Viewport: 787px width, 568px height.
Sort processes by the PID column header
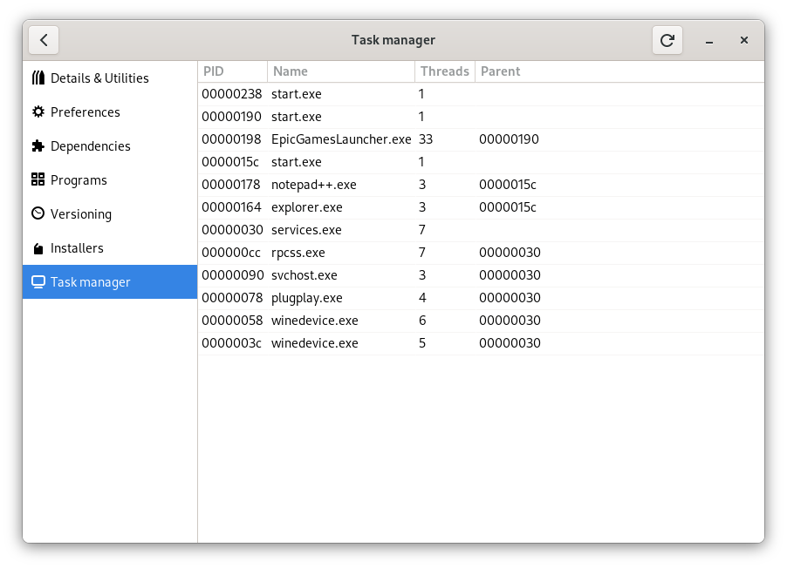point(214,71)
